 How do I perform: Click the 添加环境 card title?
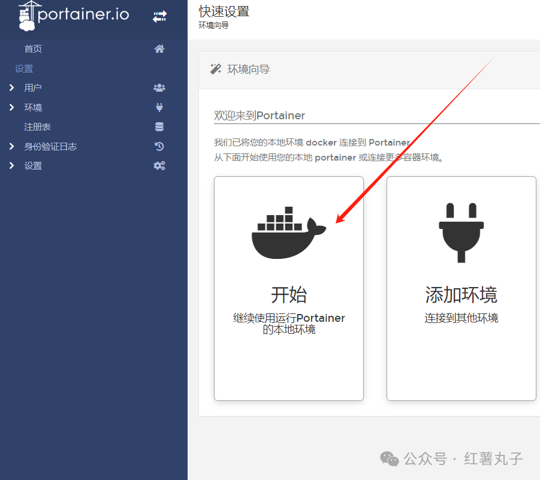click(x=461, y=295)
